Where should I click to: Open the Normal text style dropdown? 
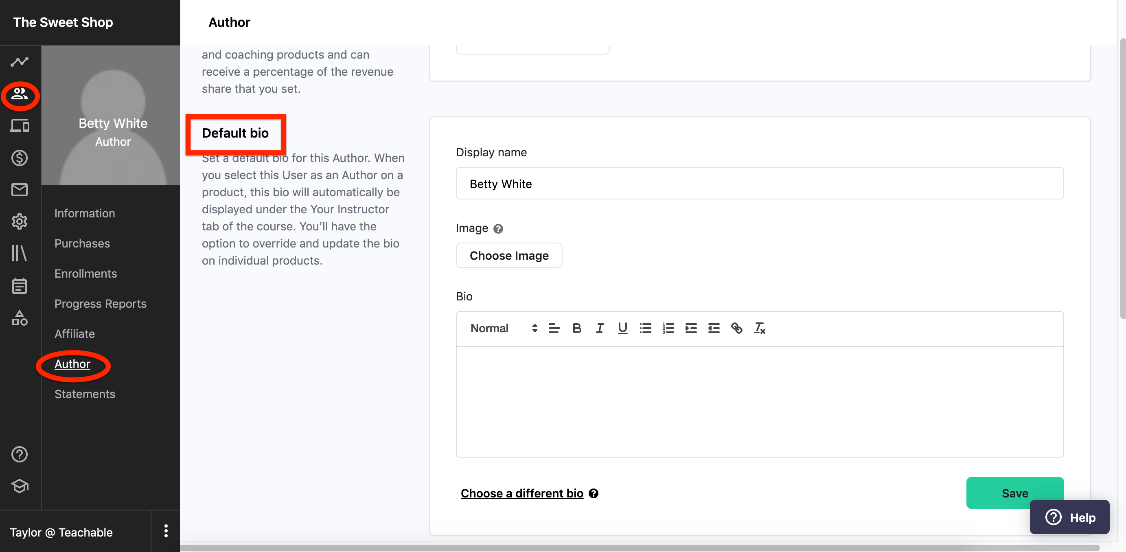(x=503, y=328)
